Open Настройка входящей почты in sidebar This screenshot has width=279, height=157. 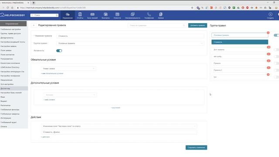[x=13, y=42]
